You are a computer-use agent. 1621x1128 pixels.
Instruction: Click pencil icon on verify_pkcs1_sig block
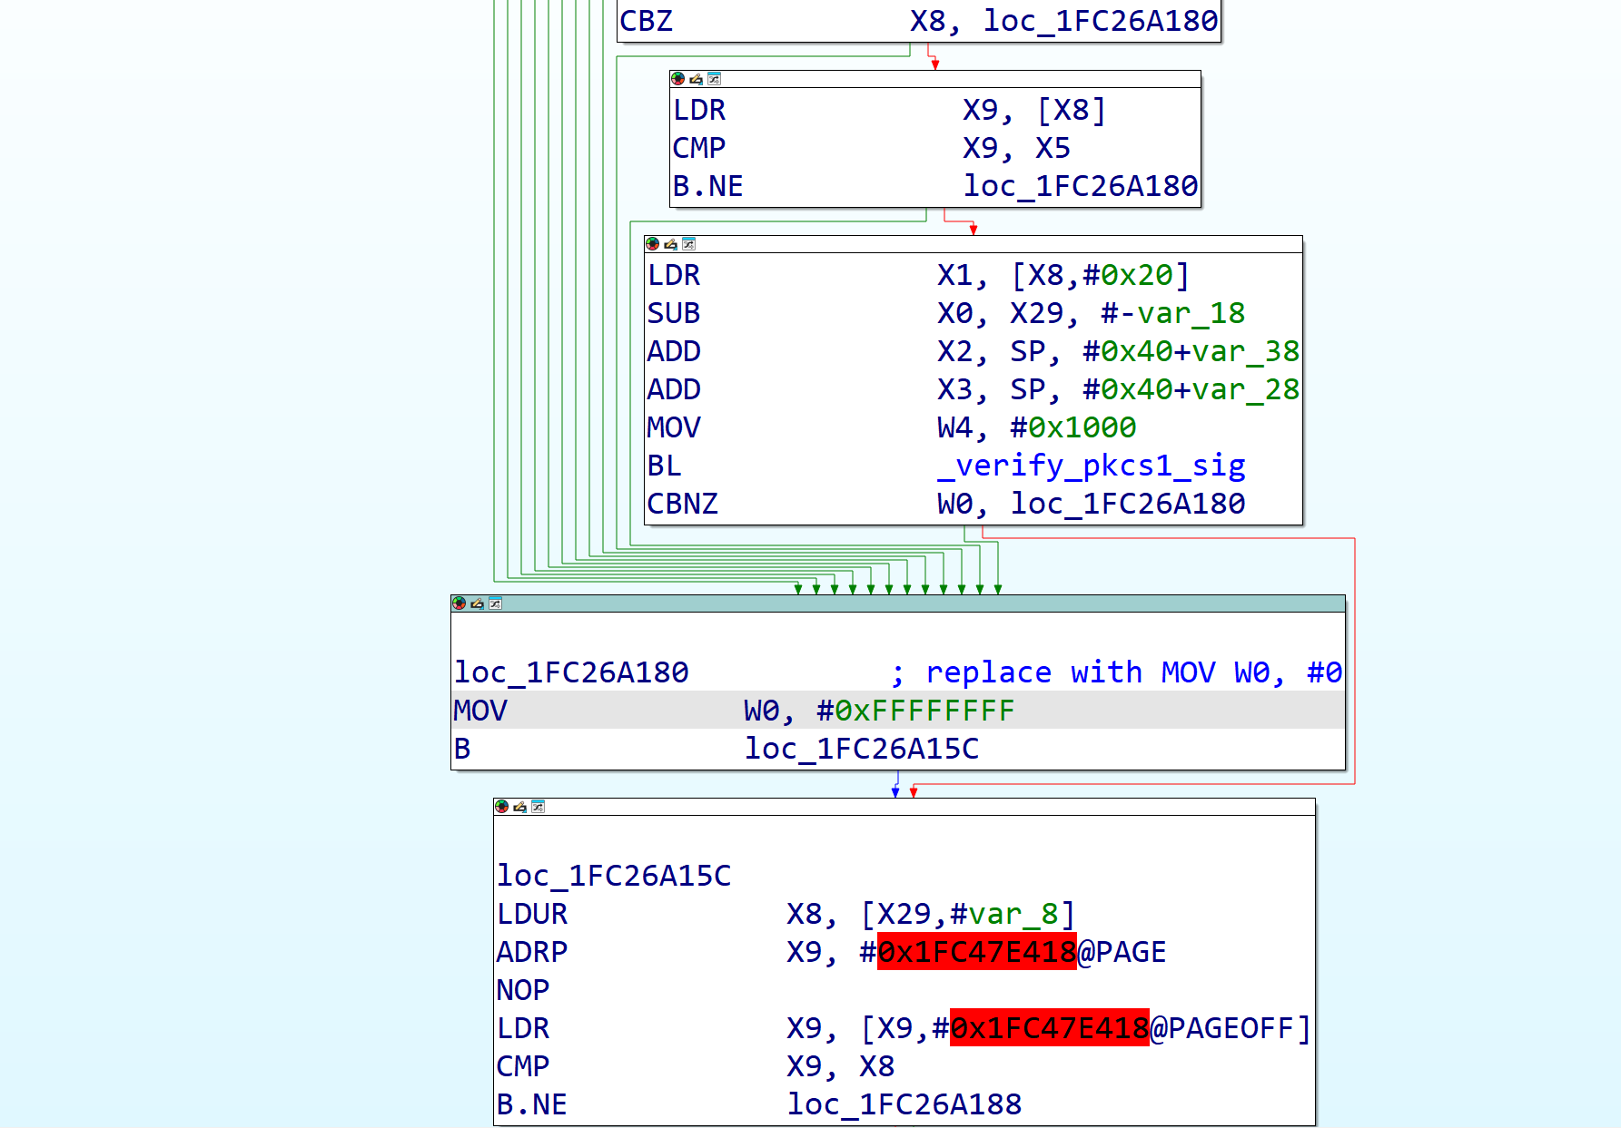pyautogui.click(x=670, y=244)
